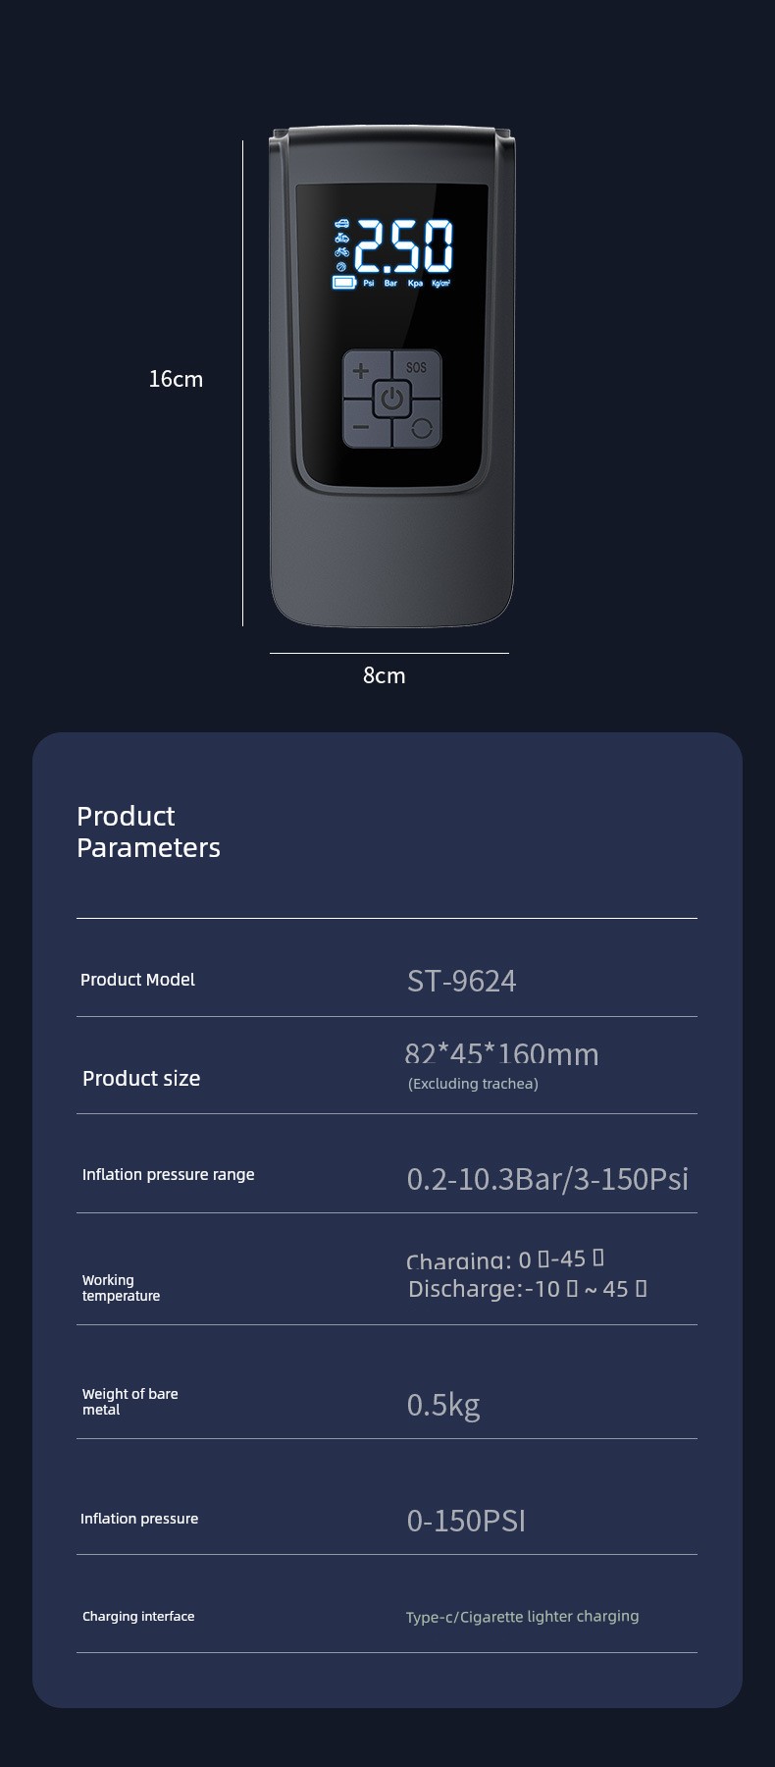The height and width of the screenshot is (1767, 775).
Task: Click the 8cm width dimension label
Action: coord(384,675)
